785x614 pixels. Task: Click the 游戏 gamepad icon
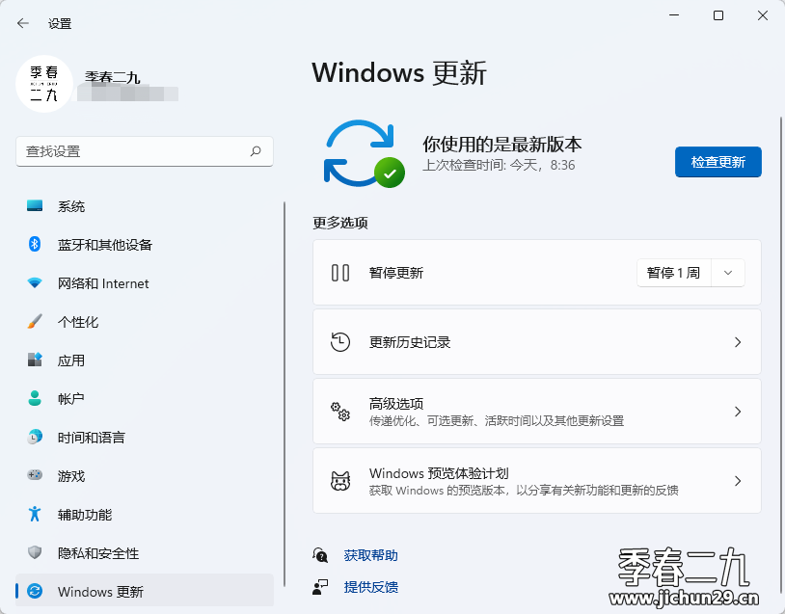click(35, 475)
